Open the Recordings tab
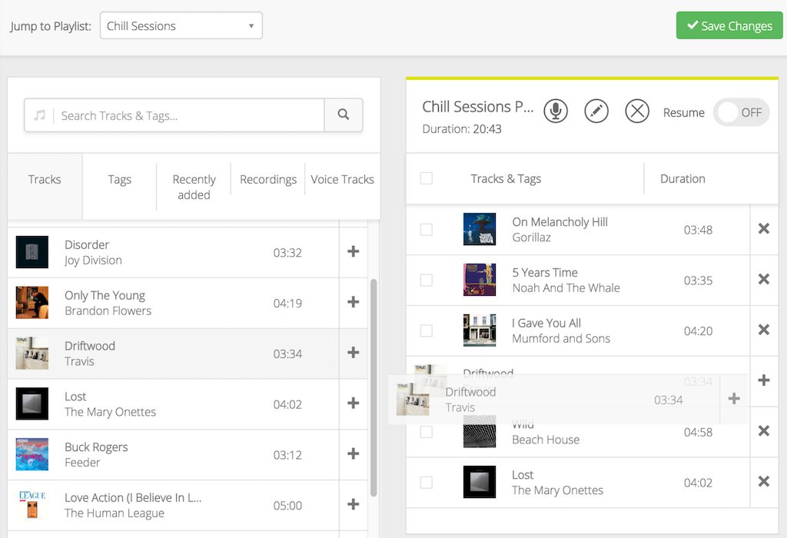This screenshot has height=538, width=787. coord(268,180)
